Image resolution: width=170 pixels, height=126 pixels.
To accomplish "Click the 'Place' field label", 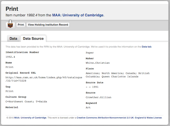I will point(90,69).
